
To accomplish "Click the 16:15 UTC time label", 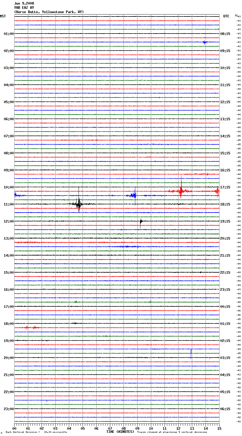I will (x=225, y=170).
